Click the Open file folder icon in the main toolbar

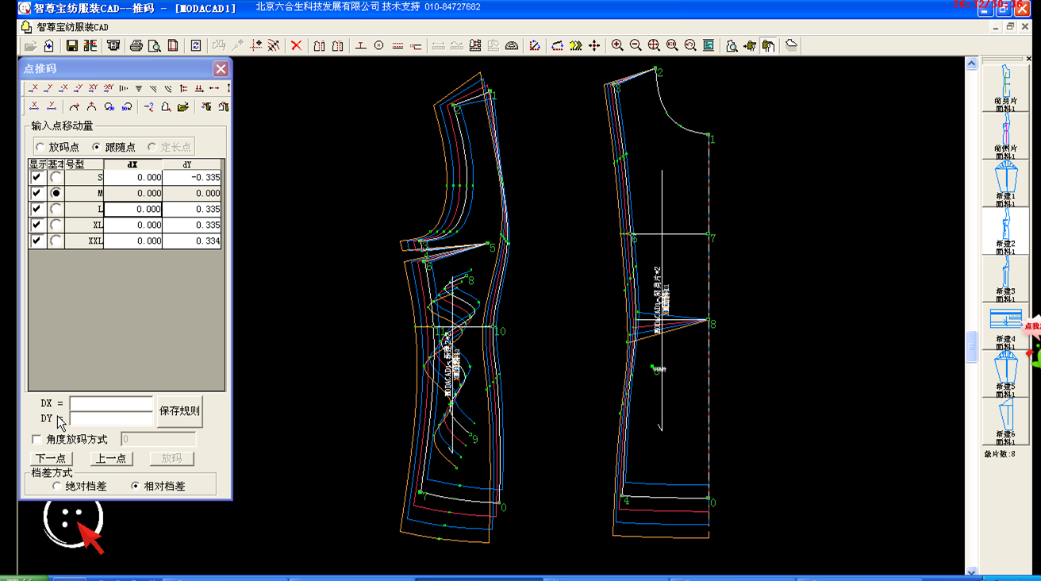tap(30, 46)
